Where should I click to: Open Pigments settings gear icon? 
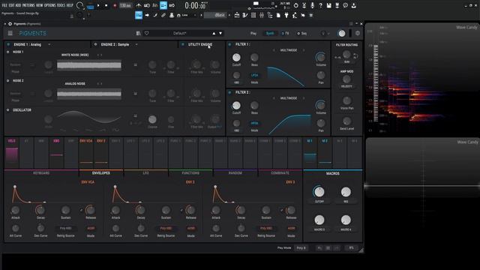358,33
